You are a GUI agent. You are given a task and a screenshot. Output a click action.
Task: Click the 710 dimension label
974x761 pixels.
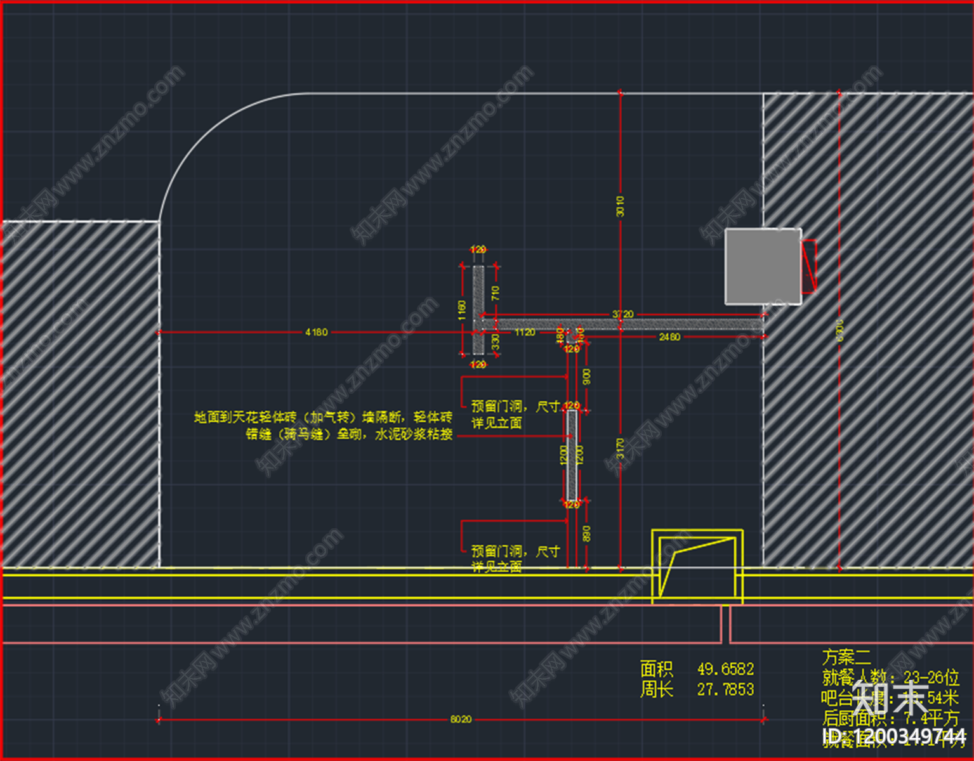(x=496, y=292)
